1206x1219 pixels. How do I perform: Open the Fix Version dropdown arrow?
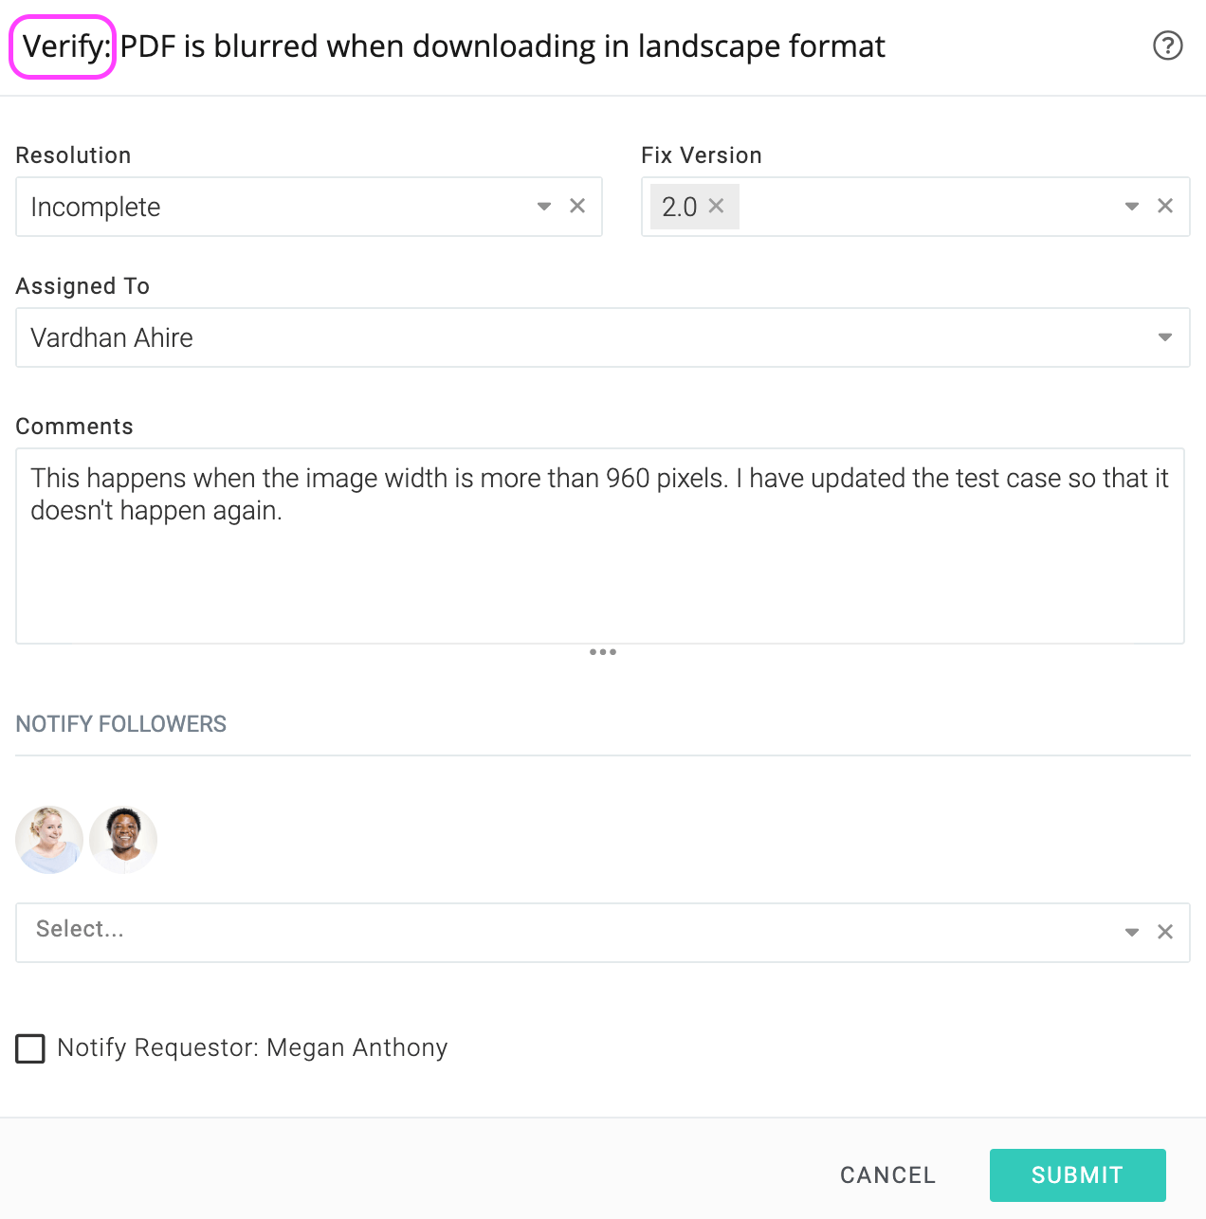click(x=1132, y=206)
